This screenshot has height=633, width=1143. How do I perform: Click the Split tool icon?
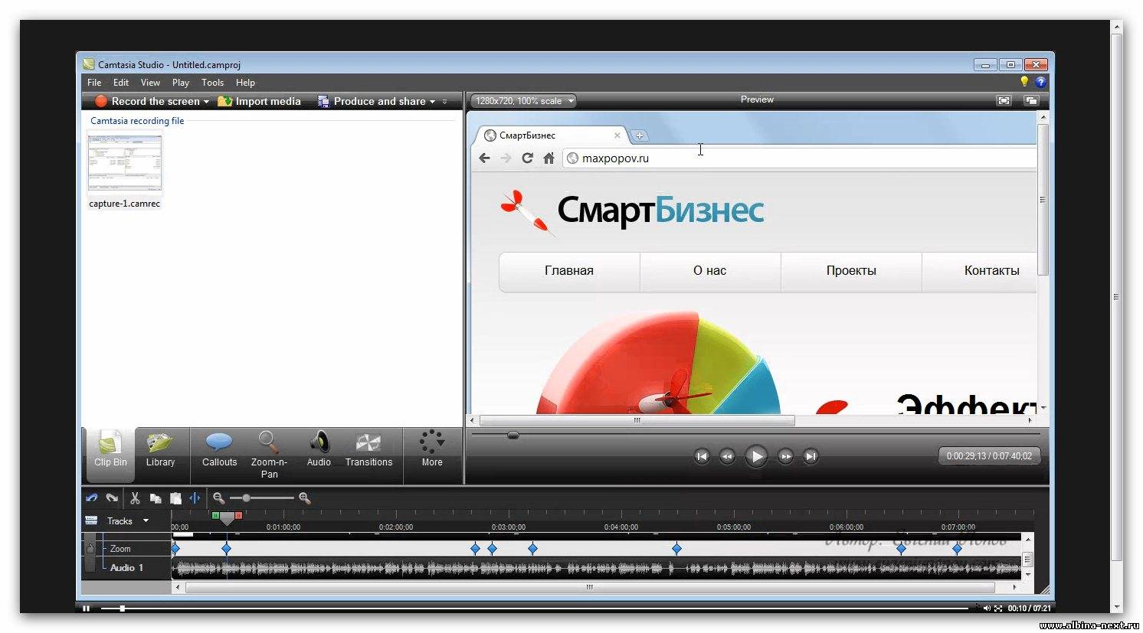[x=195, y=498]
